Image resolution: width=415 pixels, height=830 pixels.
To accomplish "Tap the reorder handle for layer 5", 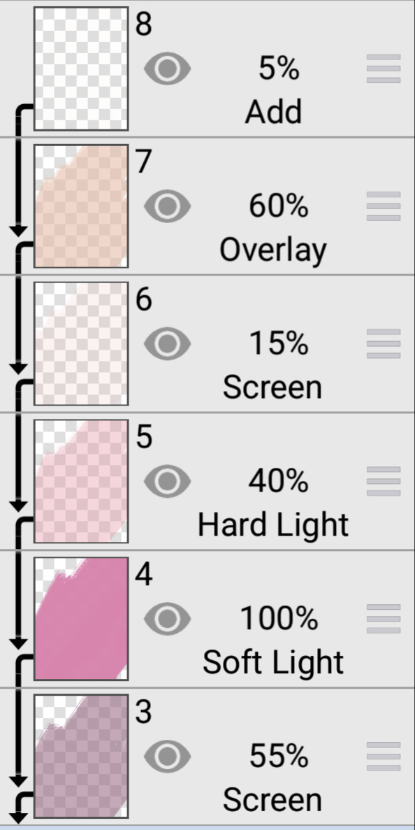I will 384,482.
